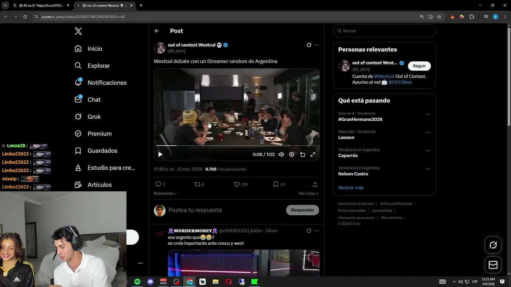Bookmark the post with 43 saves

[x=279, y=184]
